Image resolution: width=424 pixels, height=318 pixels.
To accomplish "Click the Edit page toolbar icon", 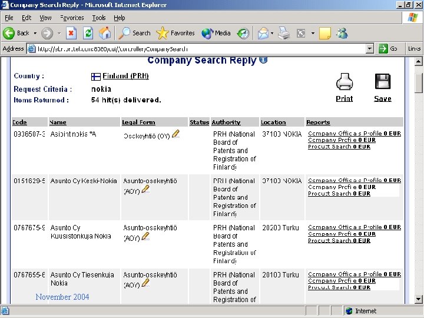I will [x=301, y=34].
